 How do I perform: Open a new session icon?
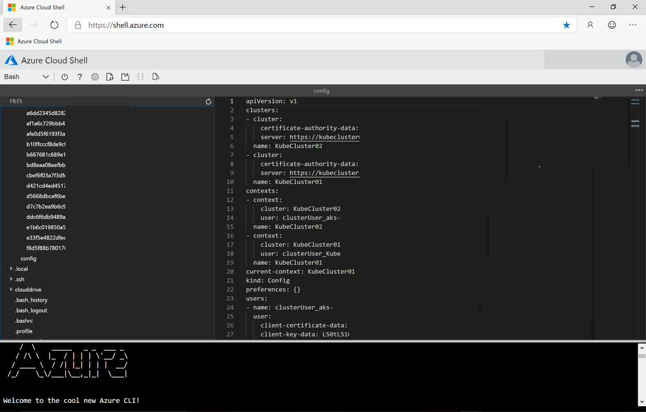pos(125,77)
